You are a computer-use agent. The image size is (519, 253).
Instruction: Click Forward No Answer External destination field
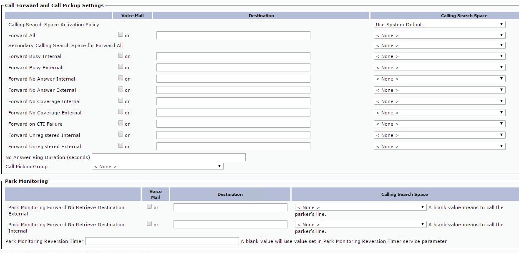[x=233, y=90]
